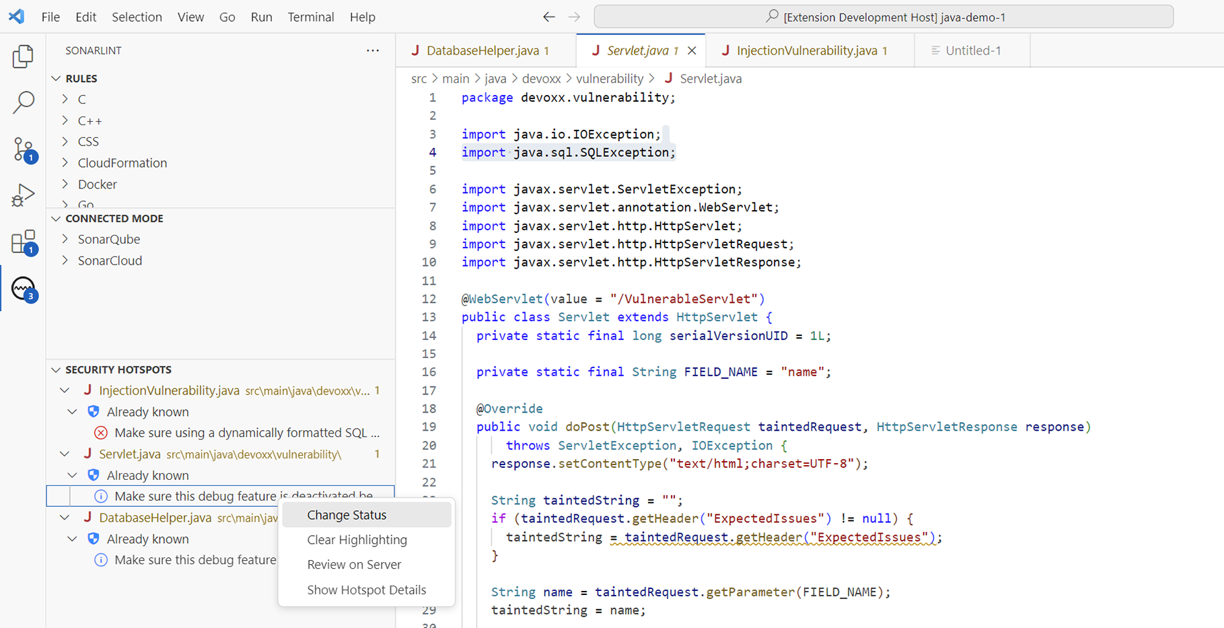
Task: Collapse the DatabaseHelper.java hotspot file node
Action: pos(65,518)
